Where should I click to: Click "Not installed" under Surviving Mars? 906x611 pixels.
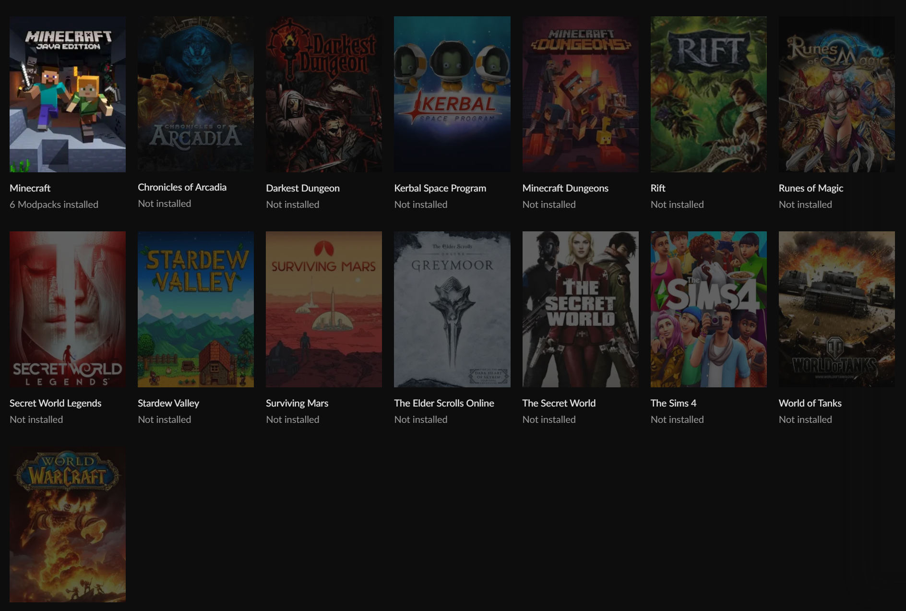[x=293, y=419]
